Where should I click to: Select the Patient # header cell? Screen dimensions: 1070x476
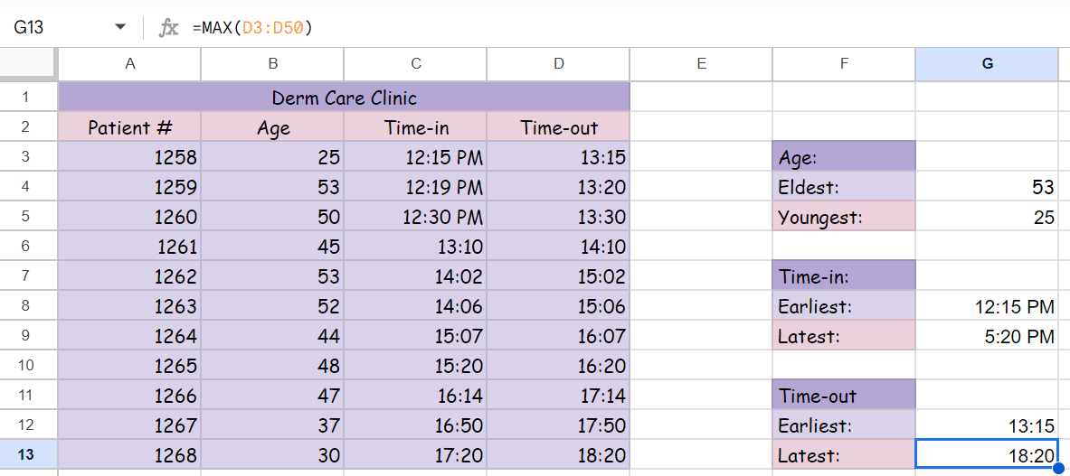point(130,127)
